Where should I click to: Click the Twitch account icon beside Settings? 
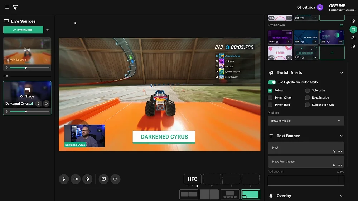click(x=320, y=7)
